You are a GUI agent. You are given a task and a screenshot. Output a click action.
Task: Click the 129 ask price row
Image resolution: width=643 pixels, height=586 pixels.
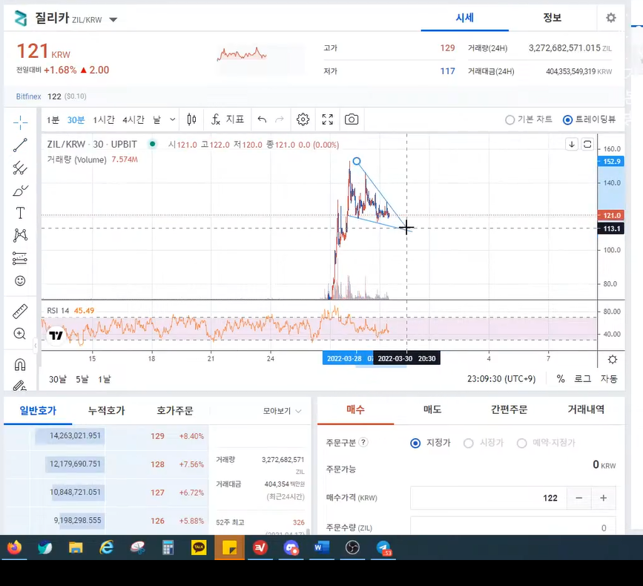[x=107, y=436]
